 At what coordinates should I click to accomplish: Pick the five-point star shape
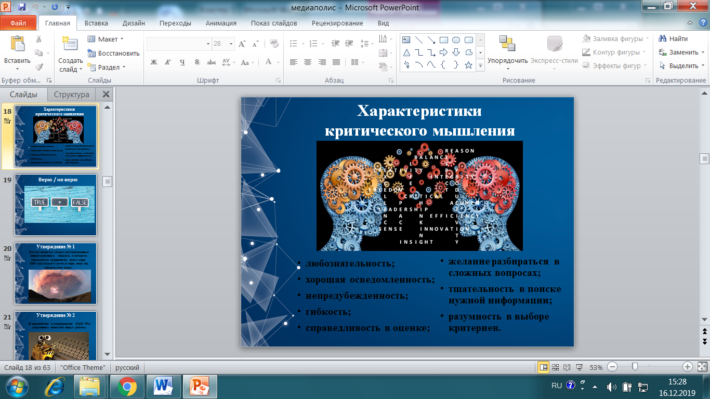point(468,65)
